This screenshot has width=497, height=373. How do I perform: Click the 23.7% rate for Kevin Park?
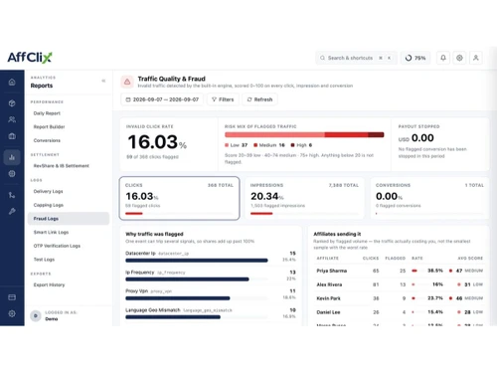pos(435,298)
